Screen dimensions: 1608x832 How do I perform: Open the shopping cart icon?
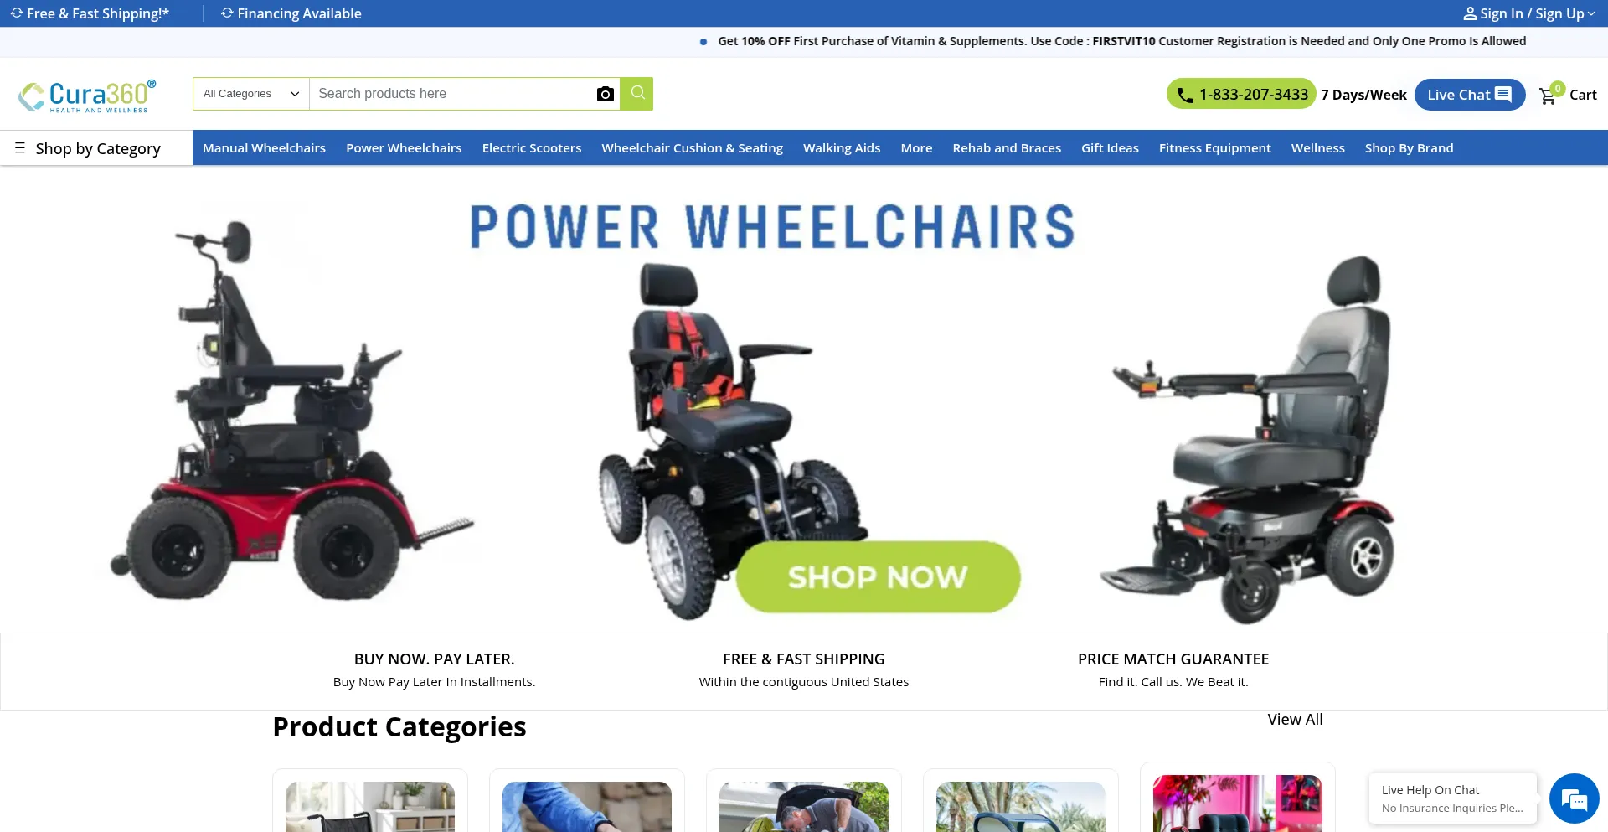(x=1548, y=96)
